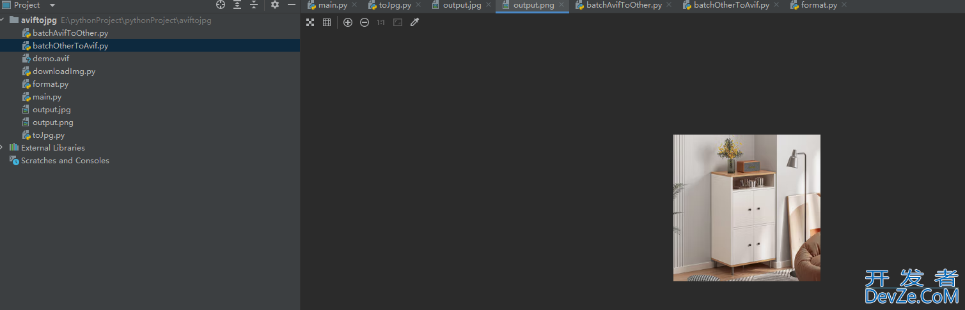Expand all items in the project tree

pyautogui.click(x=237, y=5)
